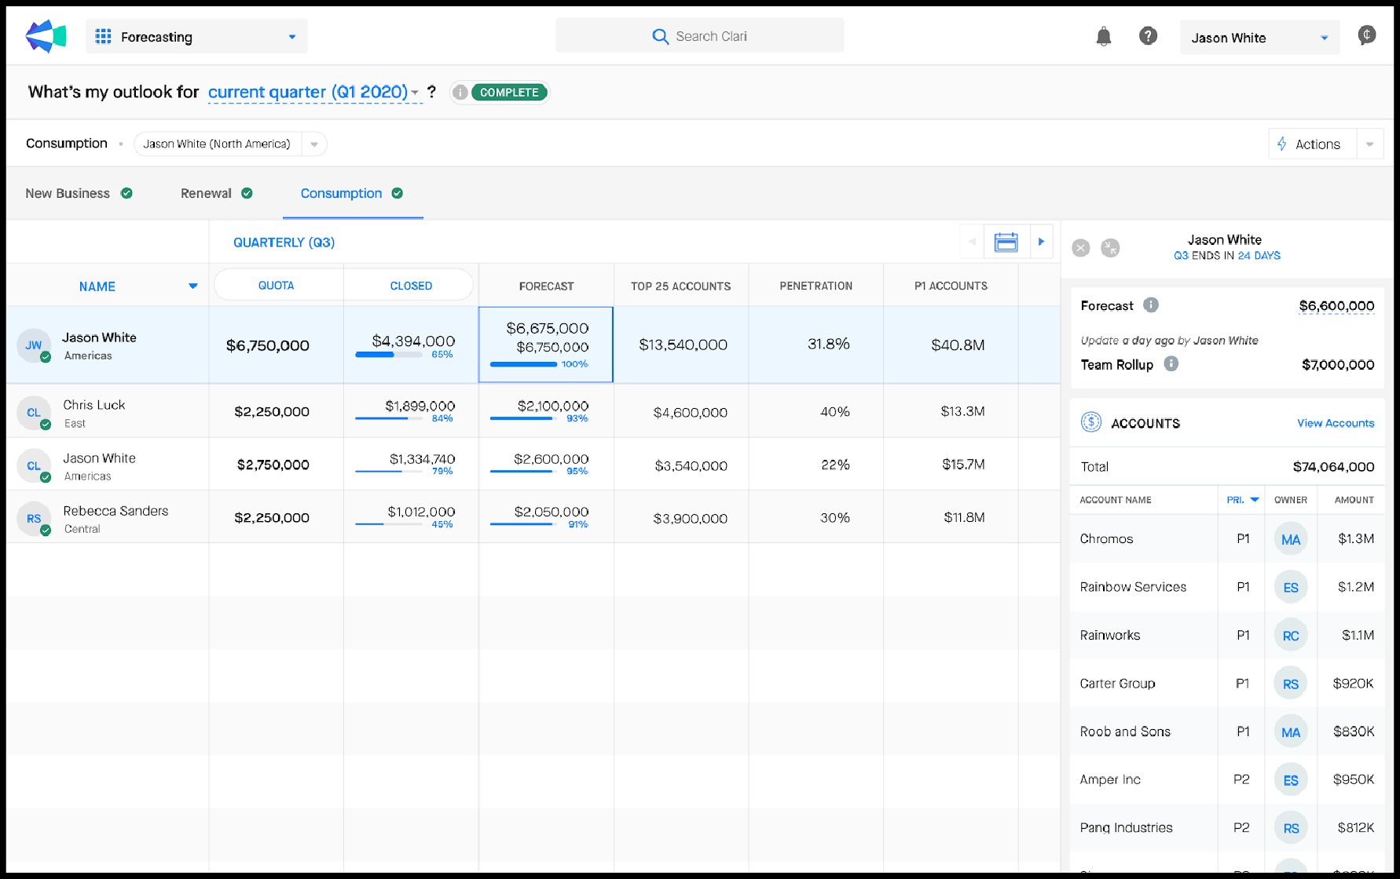Click the chat bubble icon top right
Screen dimensions: 1400x879
click(1366, 35)
